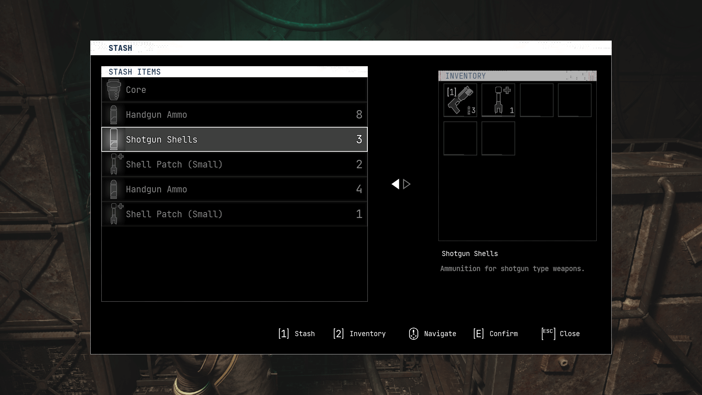Image resolution: width=702 pixels, height=395 pixels.
Task: Click the [1] key icon for Stash
Action: click(284, 334)
